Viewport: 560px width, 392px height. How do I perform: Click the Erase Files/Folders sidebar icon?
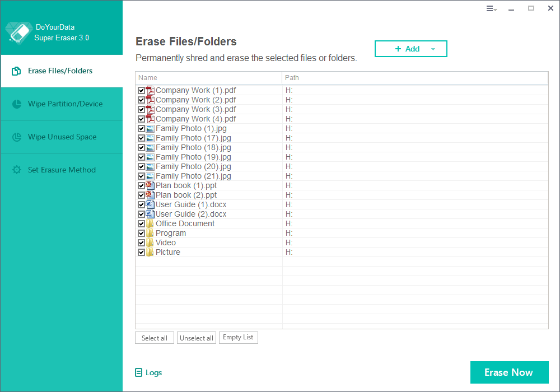16,71
